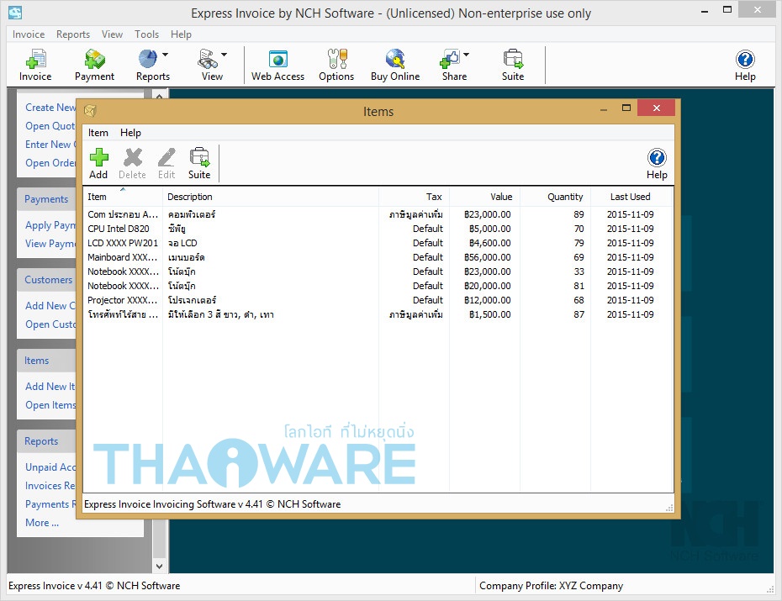The height and width of the screenshot is (601, 782).
Task: Click the main toolbar Suite icon
Action: pos(513,65)
